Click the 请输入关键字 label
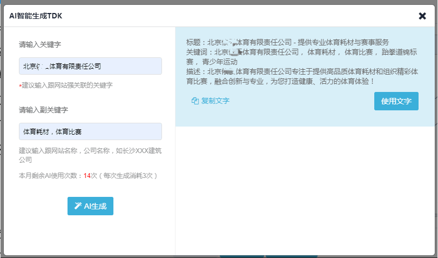 [x=40, y=44]
